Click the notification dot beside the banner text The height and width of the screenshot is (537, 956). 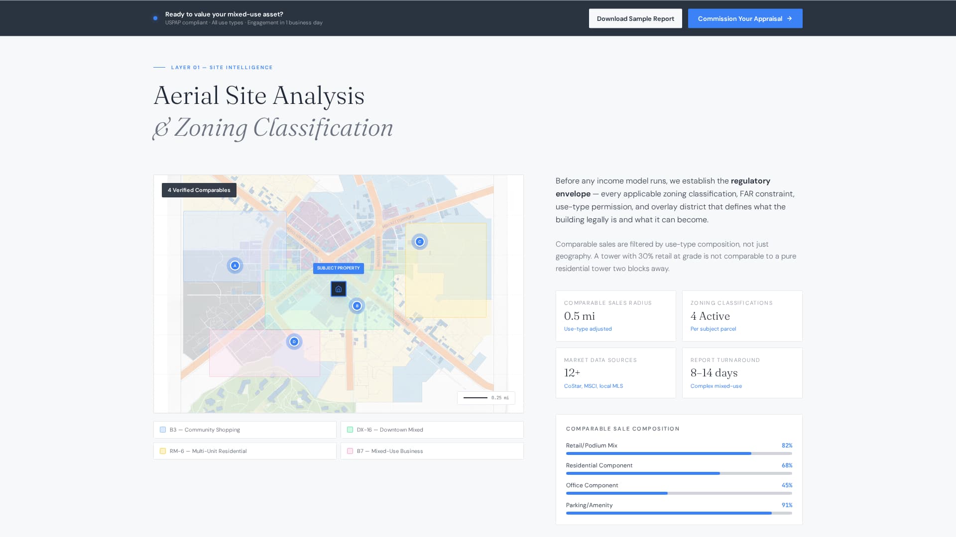coord(155,18)
